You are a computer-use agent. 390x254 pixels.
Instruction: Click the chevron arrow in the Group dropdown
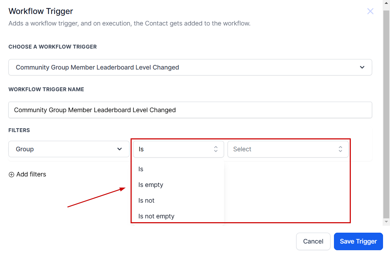(119, 149)
